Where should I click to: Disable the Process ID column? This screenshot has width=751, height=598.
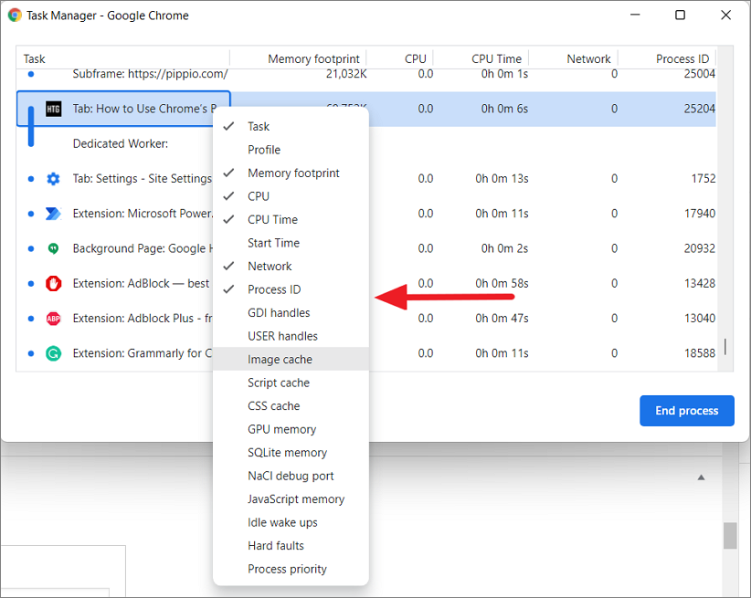pyautogui.click(x=273, y=289)
